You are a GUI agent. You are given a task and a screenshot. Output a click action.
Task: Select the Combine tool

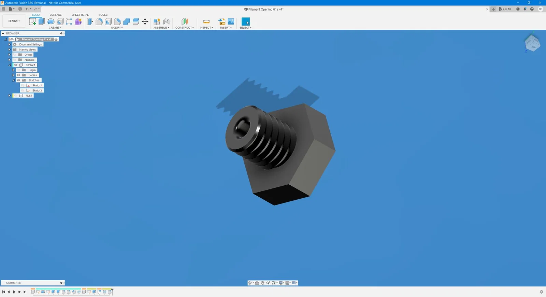tap(127, 22)
